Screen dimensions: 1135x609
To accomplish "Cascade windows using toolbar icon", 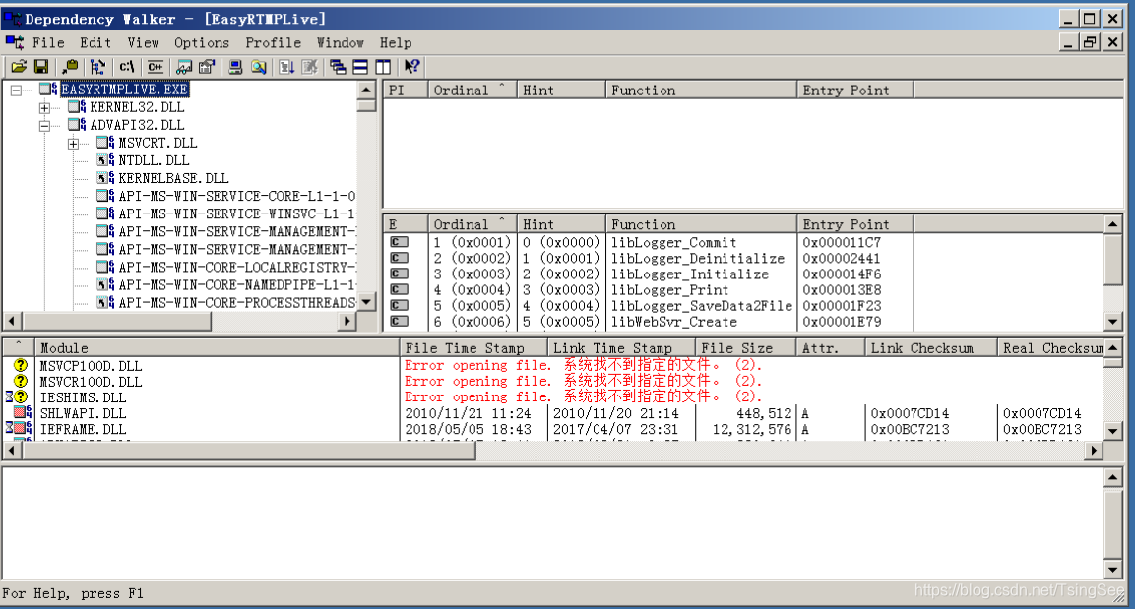I will pos(338,67).
